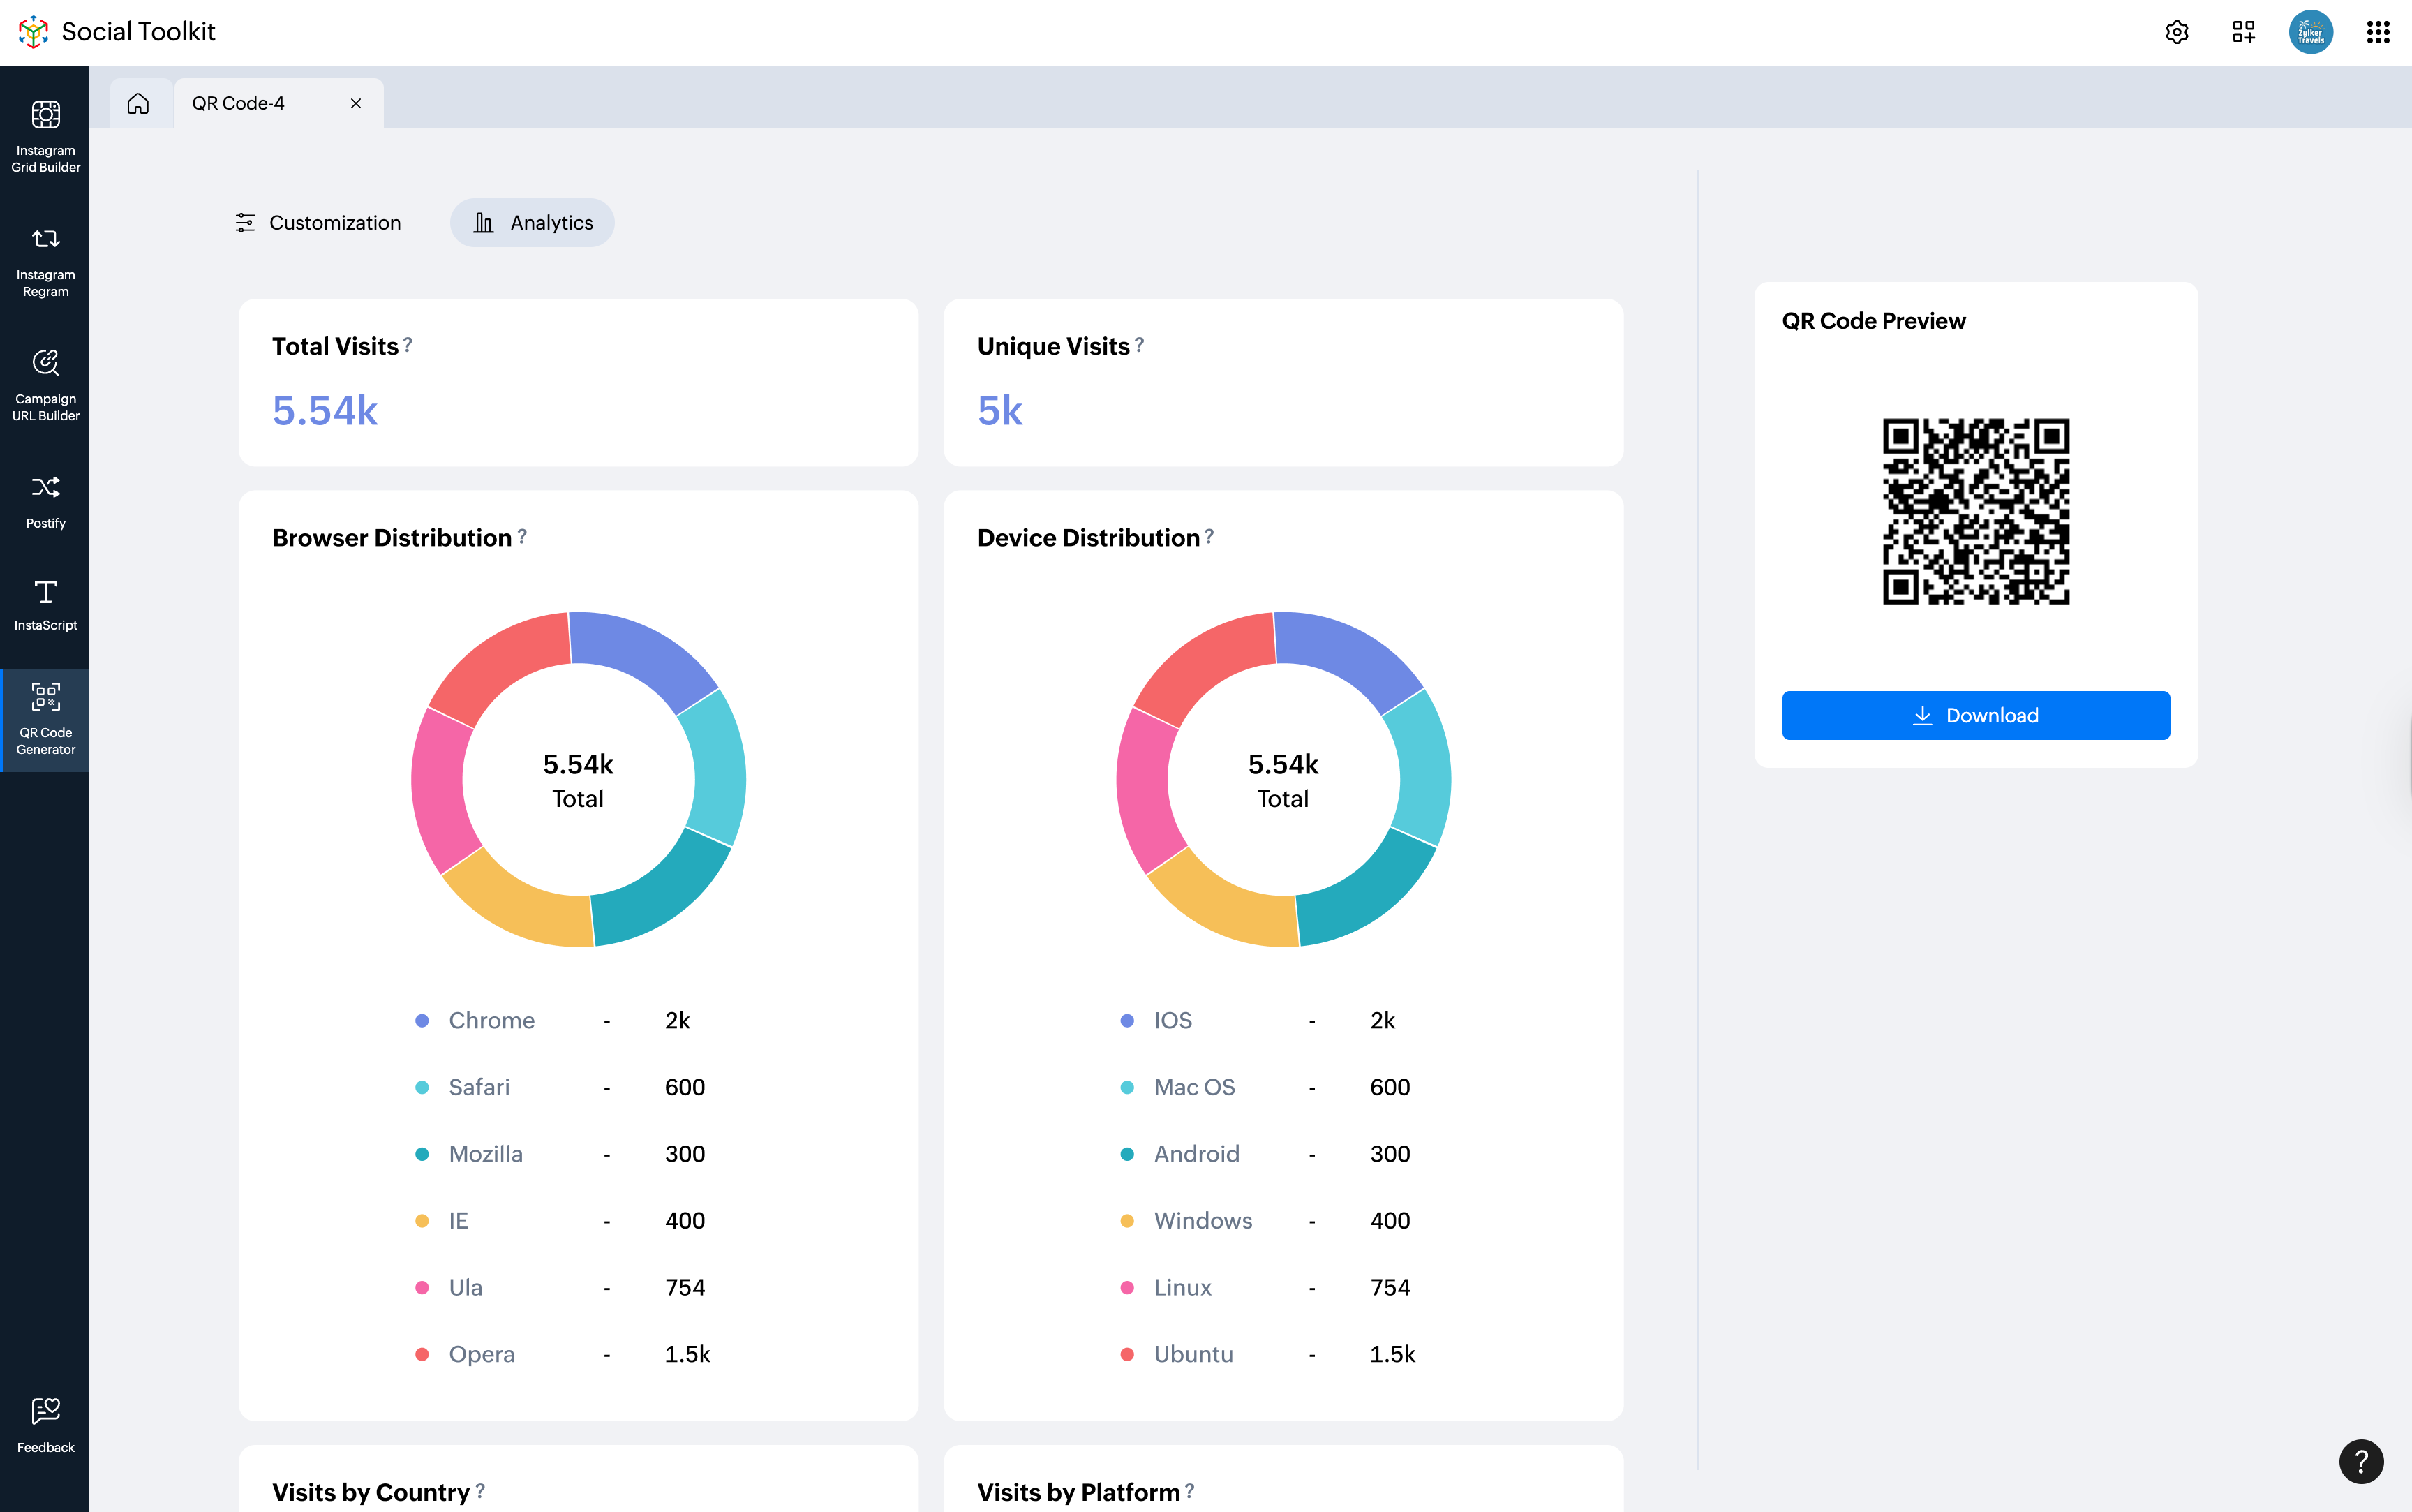Open settings gear in header
Image resolution: width=2412 pixels, height=1512 pixels.
tap(2176, 32)
